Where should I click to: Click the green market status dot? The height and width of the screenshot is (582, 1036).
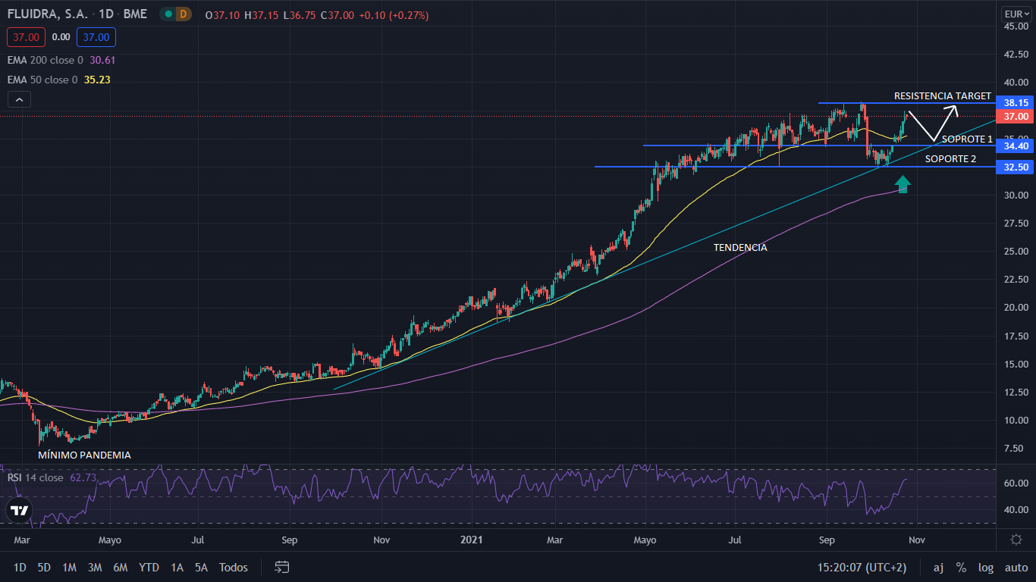click(168, 14)
